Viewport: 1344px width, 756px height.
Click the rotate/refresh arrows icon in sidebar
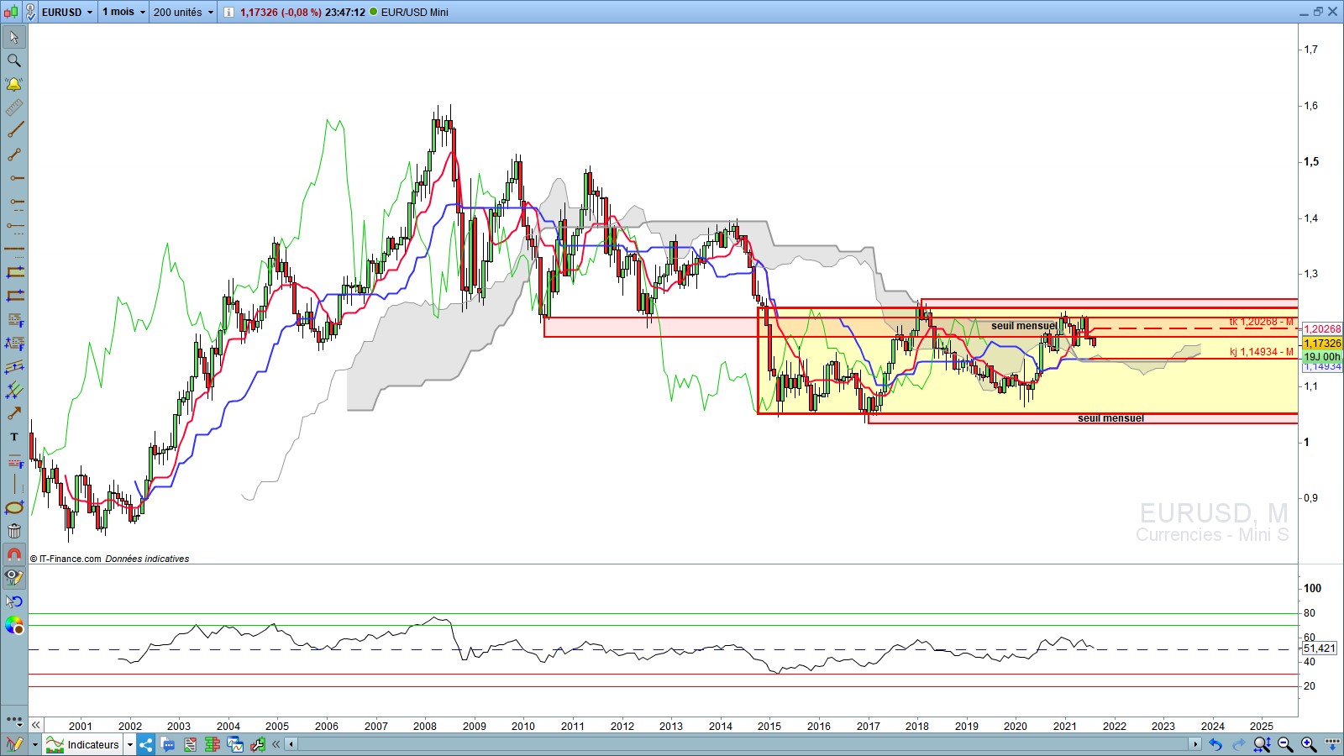coord(13,601)
